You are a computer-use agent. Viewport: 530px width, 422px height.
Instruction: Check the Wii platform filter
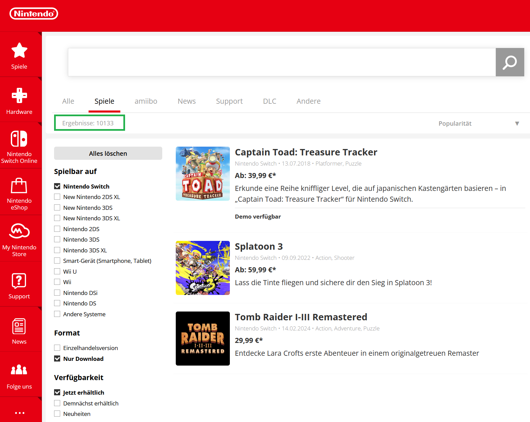57,282
